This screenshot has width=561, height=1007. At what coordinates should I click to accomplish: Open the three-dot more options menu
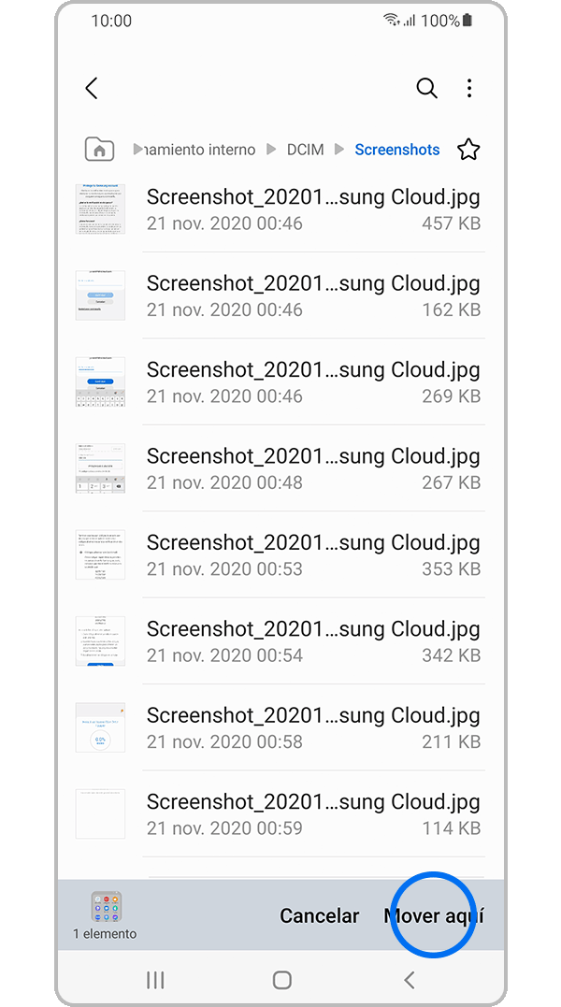[469, 89]
